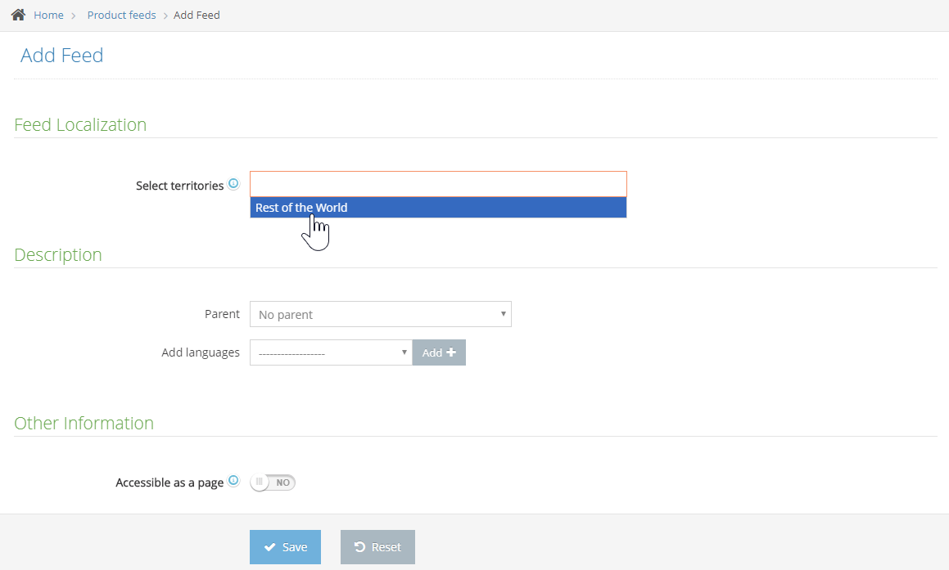Switch off Accessible as a page setting
Image resolution: width=949 pixels, height=570 pixels.
[x=273, y=482]
